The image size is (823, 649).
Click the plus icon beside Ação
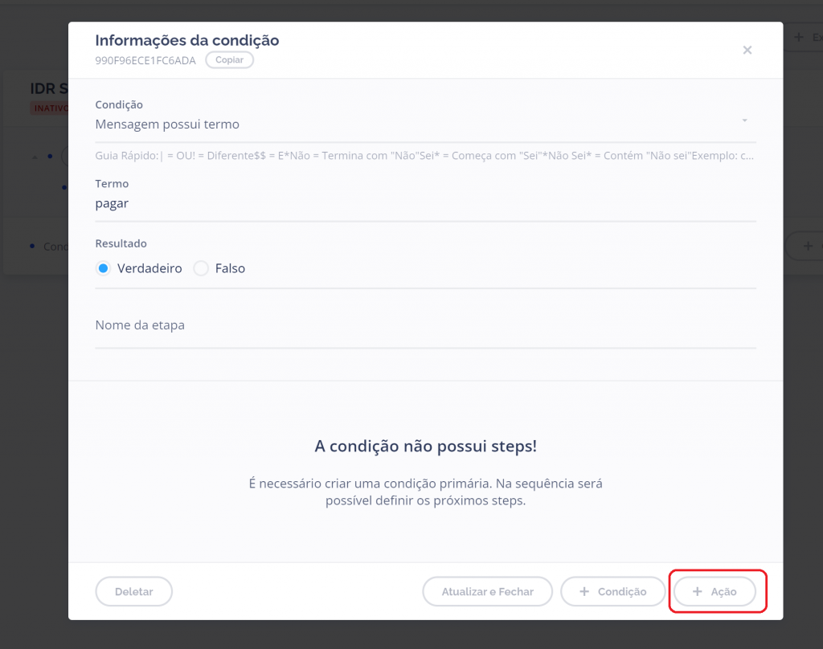[698, 591]
